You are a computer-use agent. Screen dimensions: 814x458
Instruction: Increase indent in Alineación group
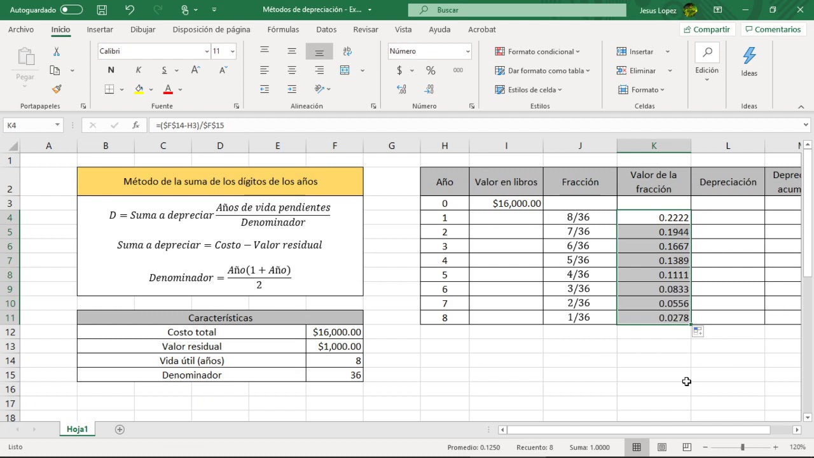point(292,90)
